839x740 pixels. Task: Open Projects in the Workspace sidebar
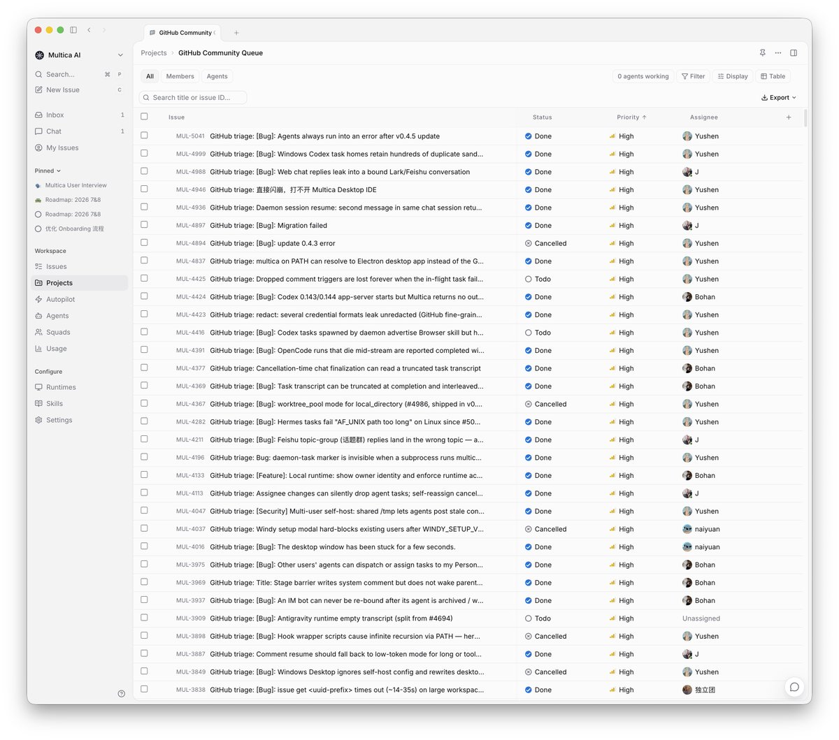80,283
